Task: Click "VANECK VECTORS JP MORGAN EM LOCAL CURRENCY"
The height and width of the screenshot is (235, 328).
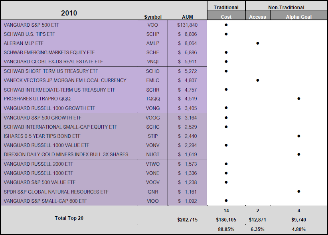Action: click(x=65, y=80)
